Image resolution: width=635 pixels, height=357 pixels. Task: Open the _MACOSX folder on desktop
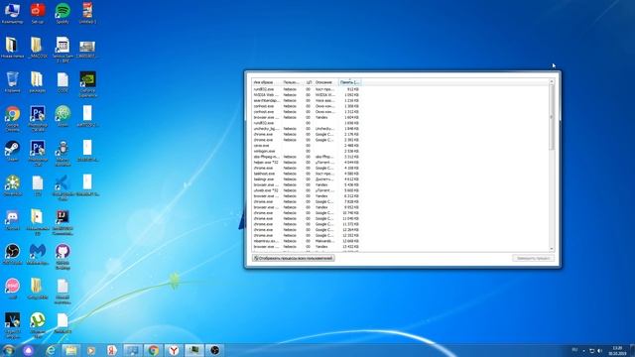38,47
